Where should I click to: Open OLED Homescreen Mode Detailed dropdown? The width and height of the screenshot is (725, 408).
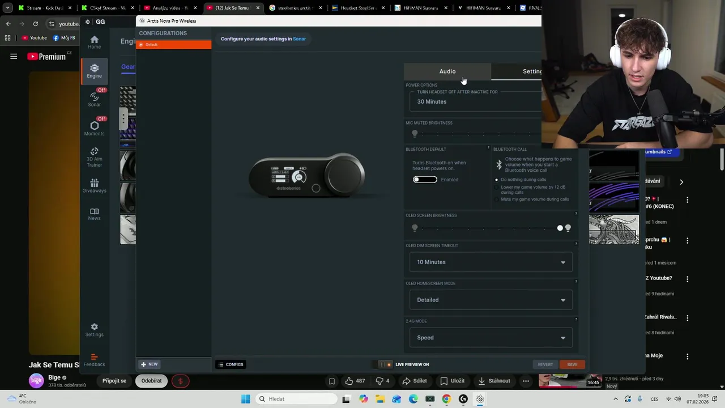[491, 300]
